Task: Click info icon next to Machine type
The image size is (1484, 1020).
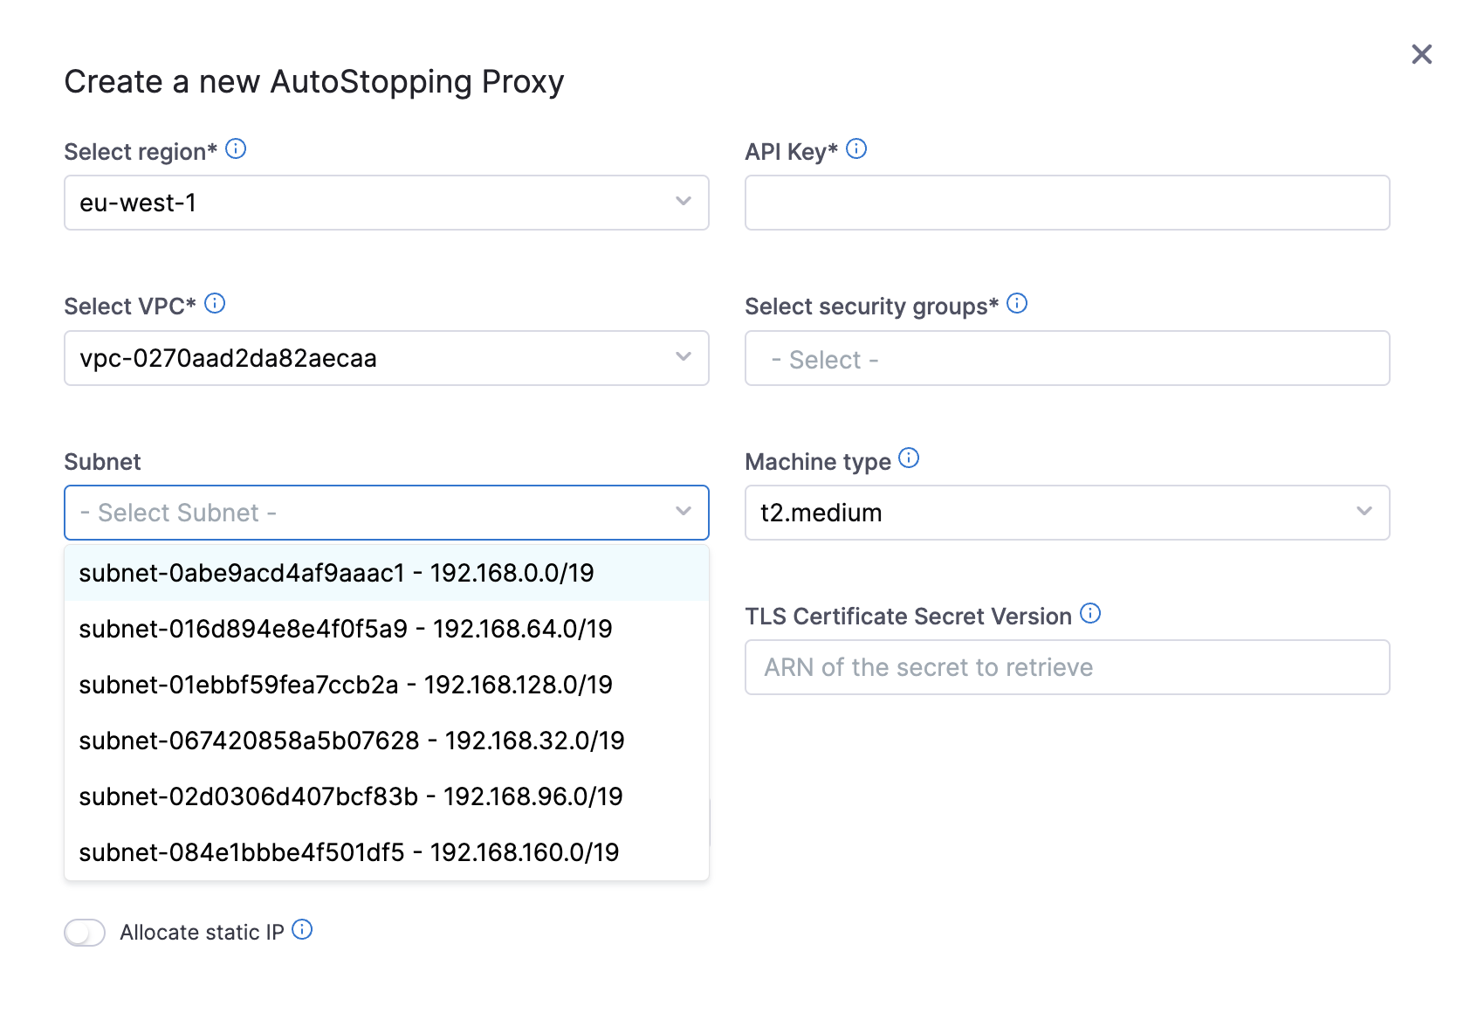Action: [x=909, y=458]
